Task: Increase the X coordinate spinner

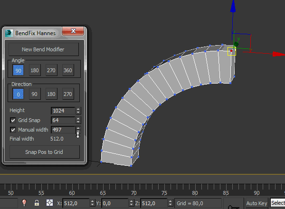Action: 92,201
